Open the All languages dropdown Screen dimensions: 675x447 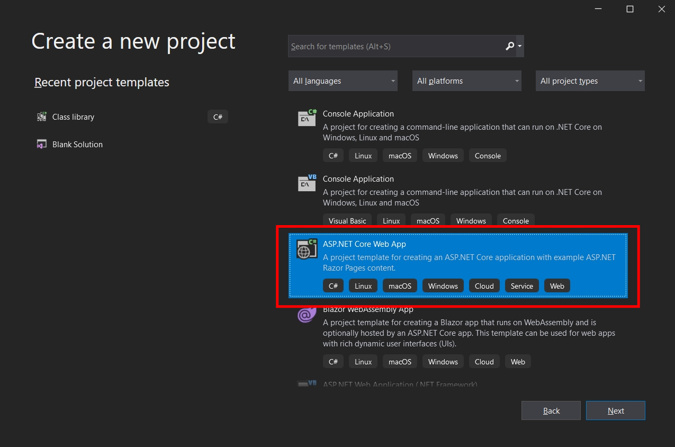[x=343, y=81]
